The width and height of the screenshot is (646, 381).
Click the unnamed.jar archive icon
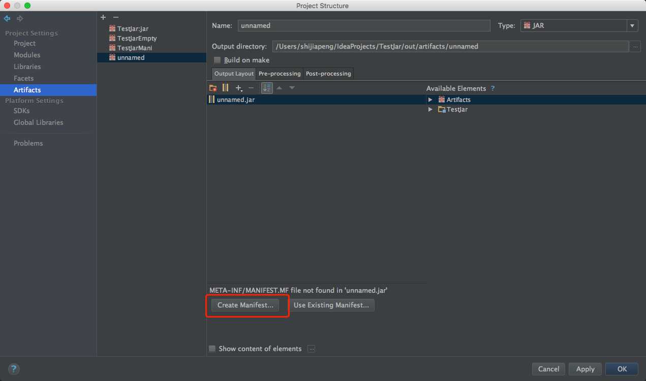[212, 99]
